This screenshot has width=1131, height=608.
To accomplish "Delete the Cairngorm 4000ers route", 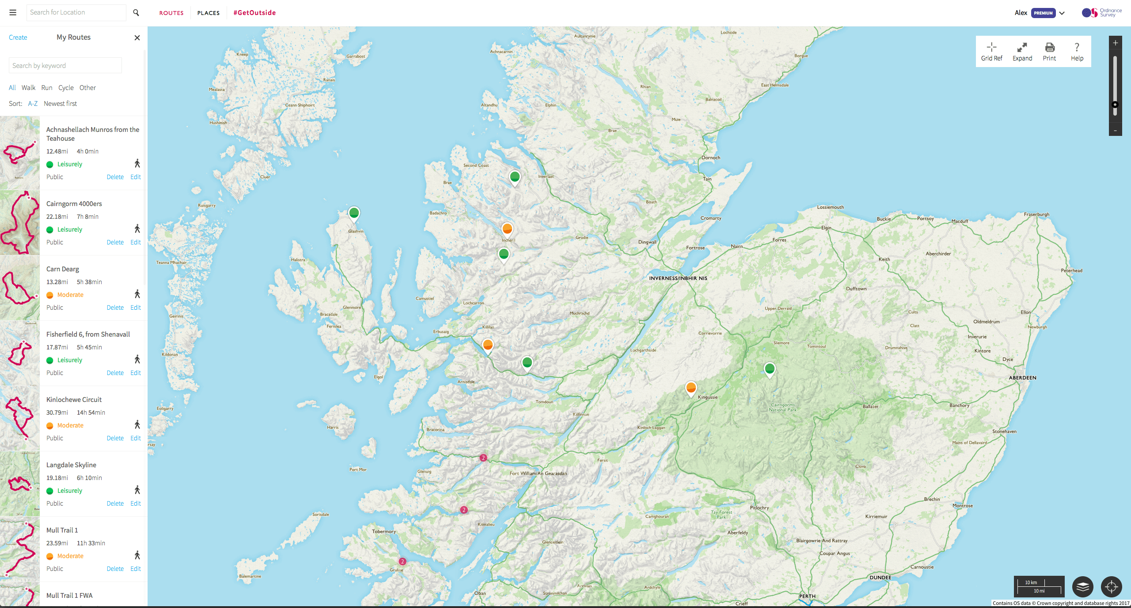I will (x=115, y=242).
